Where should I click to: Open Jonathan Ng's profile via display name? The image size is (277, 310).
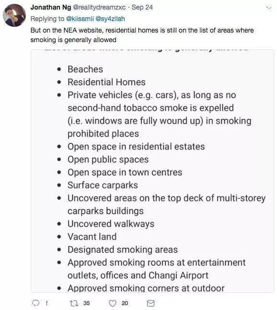(x=51, y=7)
